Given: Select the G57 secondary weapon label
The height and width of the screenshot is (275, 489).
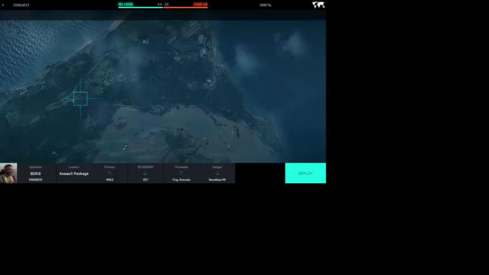Looking at the screenshot, I should click(x=145, y=180).
